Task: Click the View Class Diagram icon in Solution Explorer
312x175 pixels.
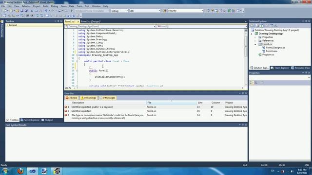Action: pyautogui.click(x=276, y=26)
